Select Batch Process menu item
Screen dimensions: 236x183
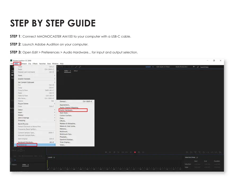click(35, 124)
